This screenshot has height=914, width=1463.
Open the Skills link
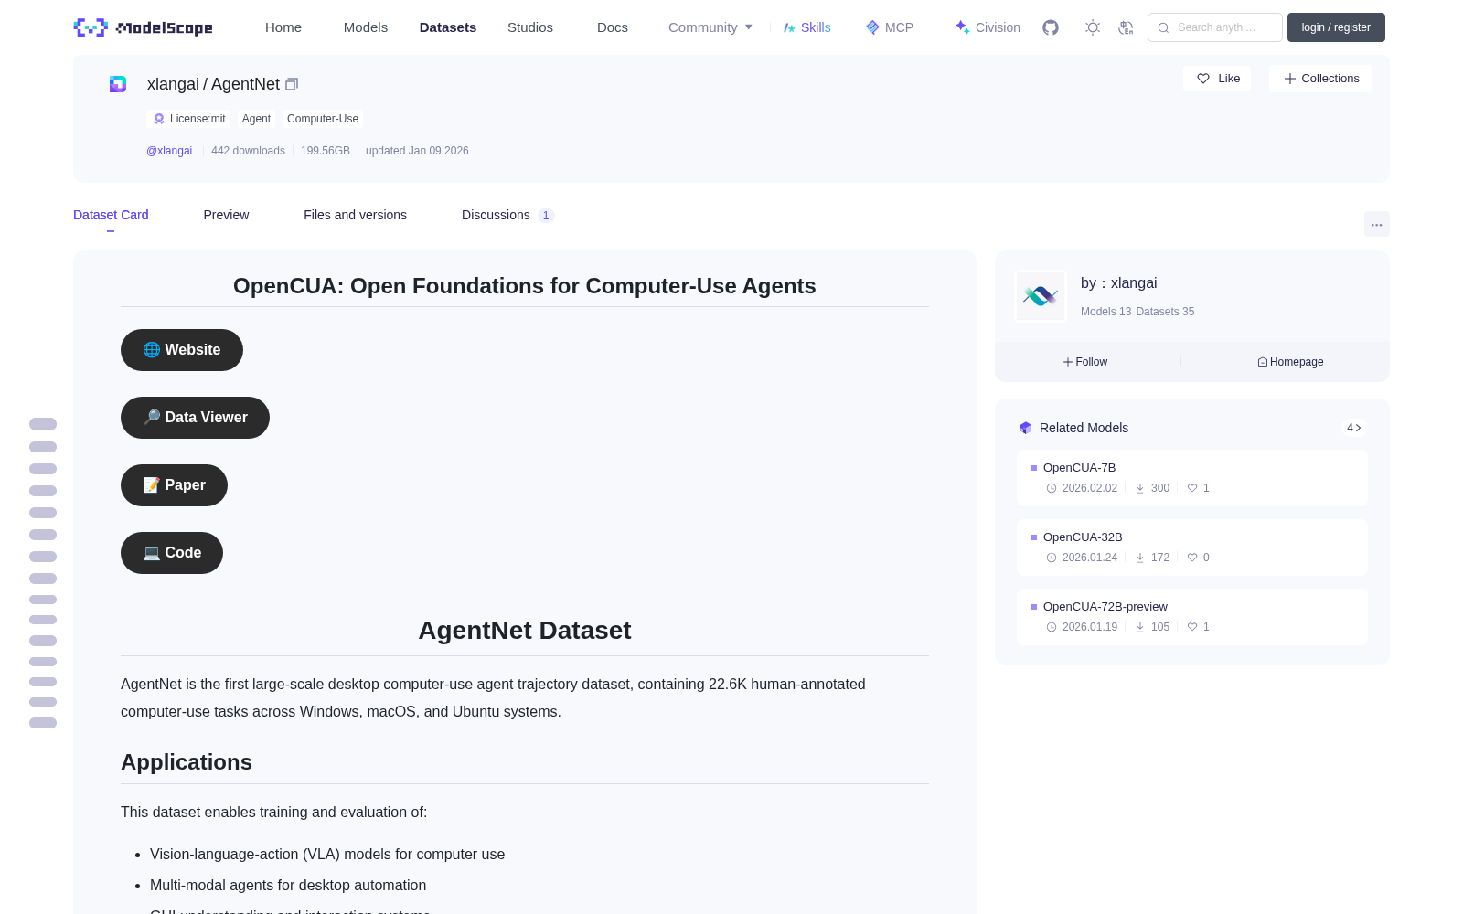click(807, 27)
